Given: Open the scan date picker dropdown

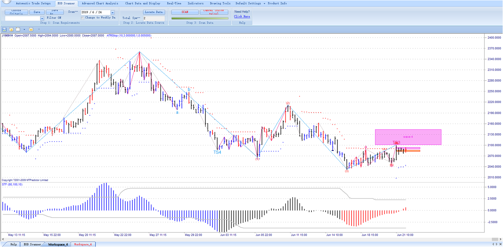Looking at the screenshot, I should tap(112, 12).
